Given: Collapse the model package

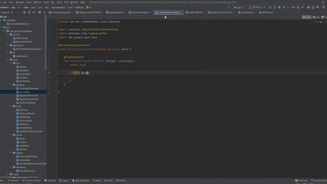Looking at the screenshot, I should pyautogui.click(x=11, y=135).
